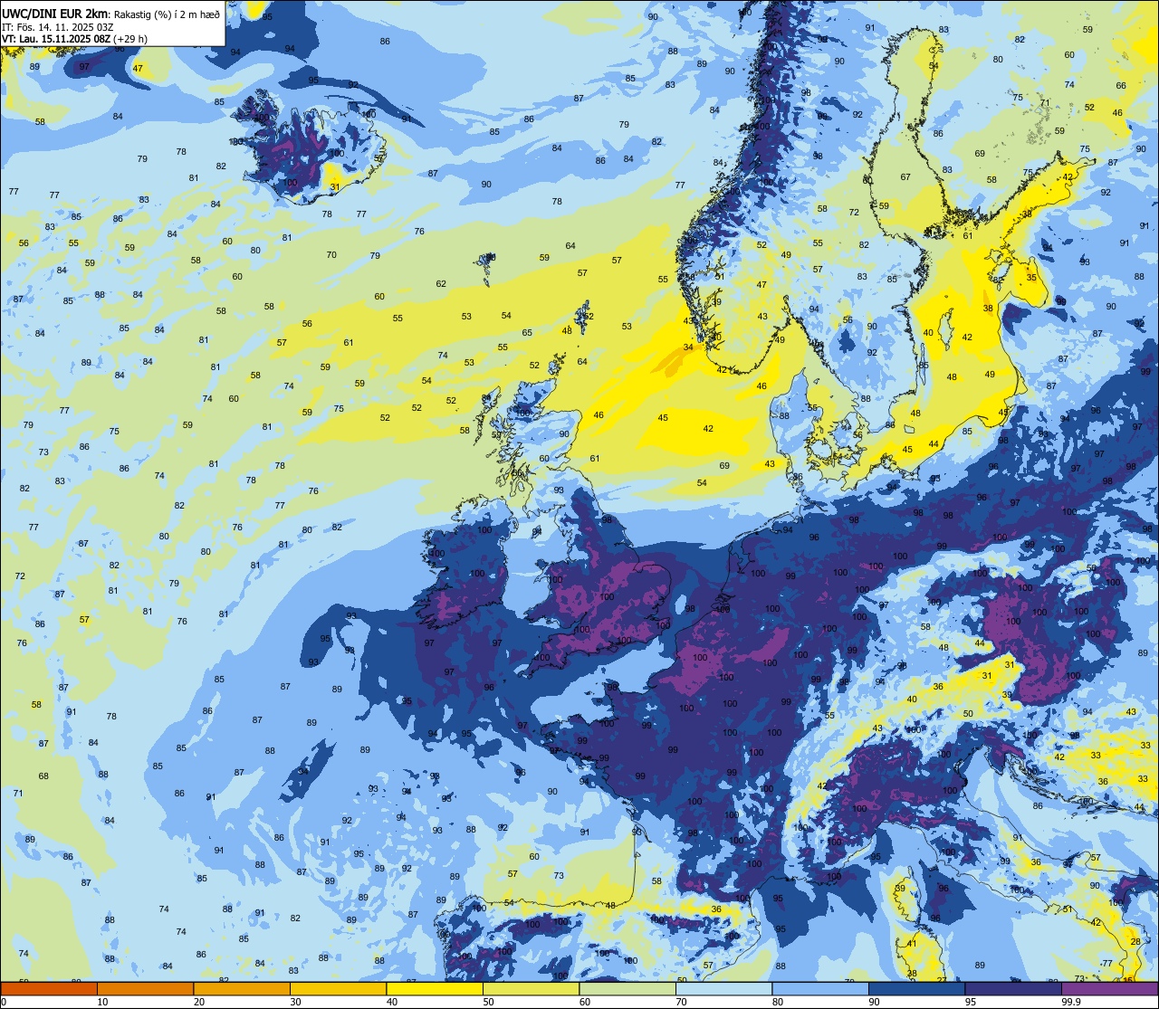Click the valid time VT: Lau. 15.11.2025 08Z
The image size is (1159, 1009).
tap(56, 39)
